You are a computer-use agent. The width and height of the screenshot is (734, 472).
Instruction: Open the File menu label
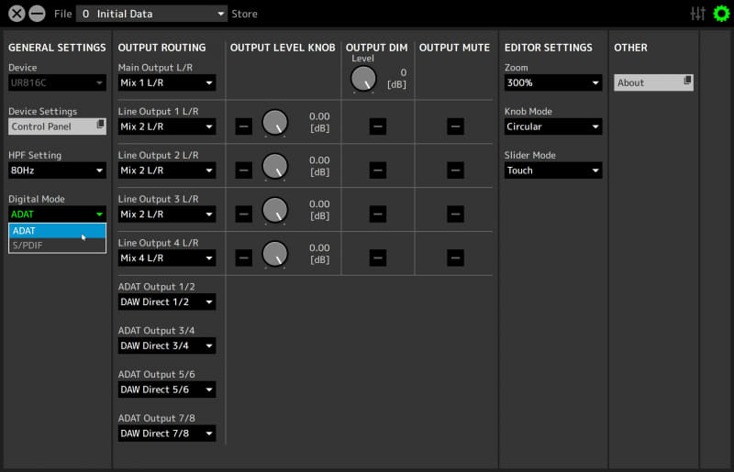[x=62, y=14]
